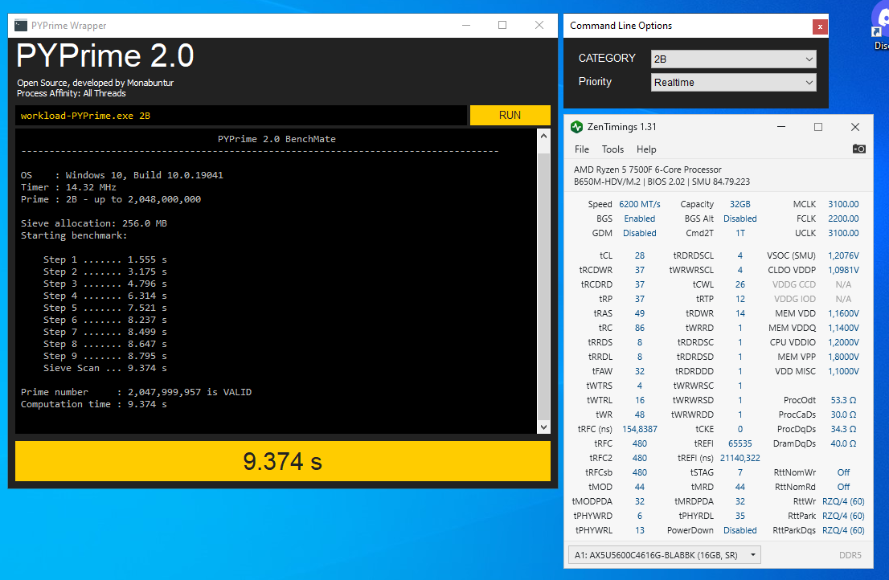Click the FCLK value 2200.00

843,219
